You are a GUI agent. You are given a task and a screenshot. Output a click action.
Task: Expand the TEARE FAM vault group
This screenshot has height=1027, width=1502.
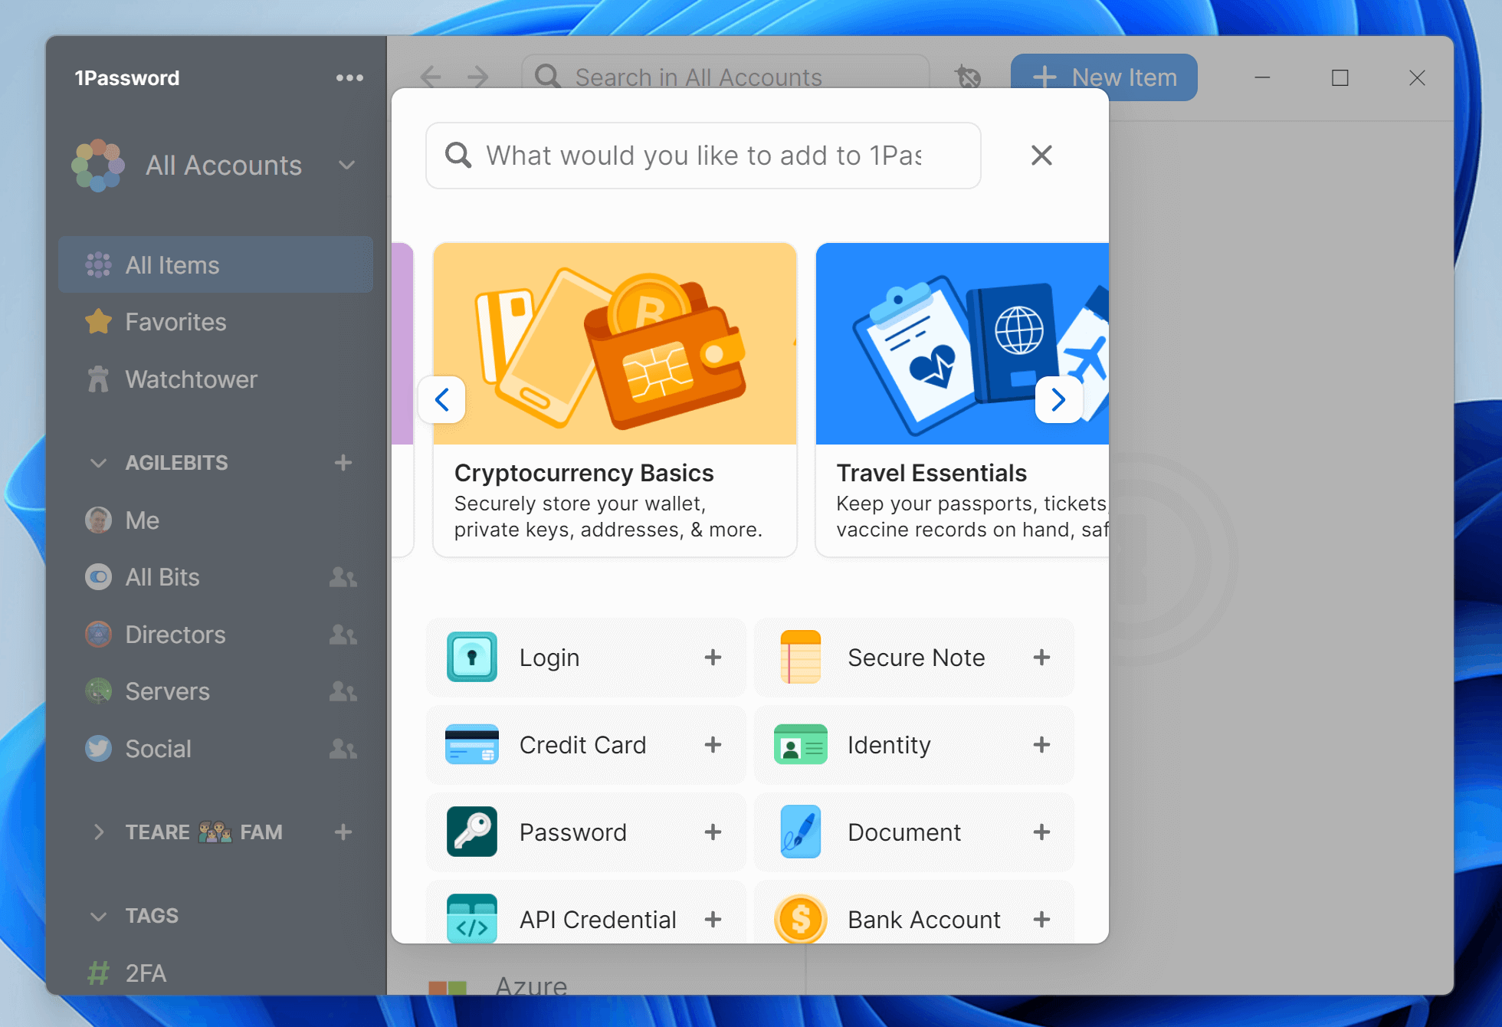[99, 832]
